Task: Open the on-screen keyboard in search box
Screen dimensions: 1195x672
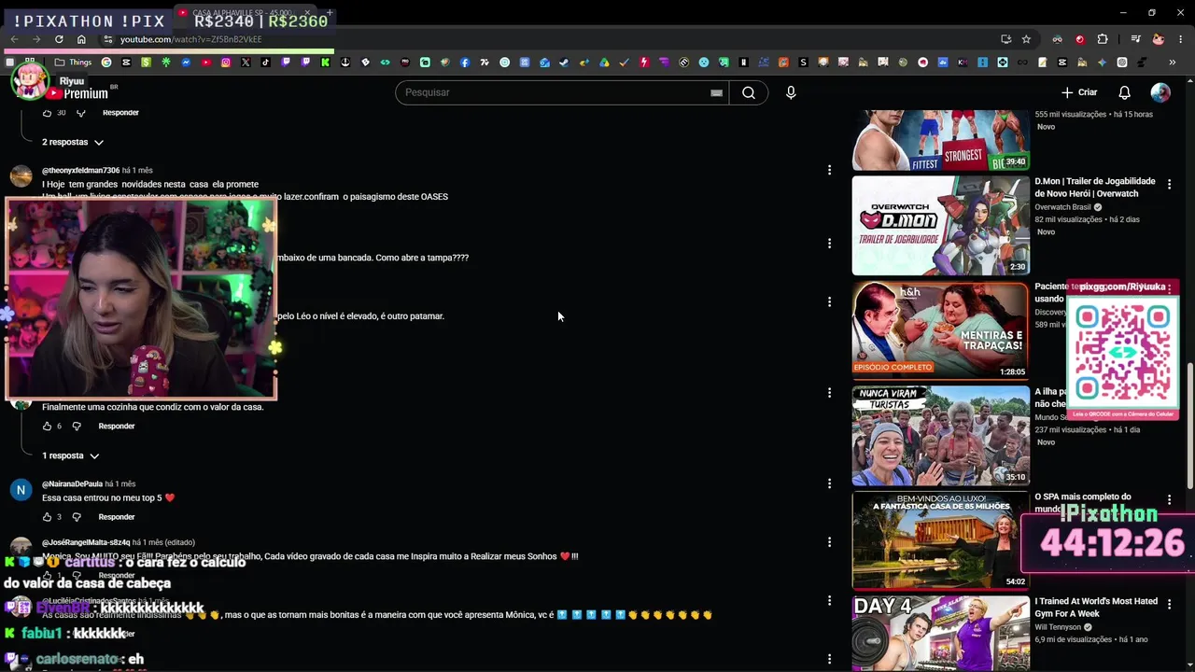Action: (716, 92)
